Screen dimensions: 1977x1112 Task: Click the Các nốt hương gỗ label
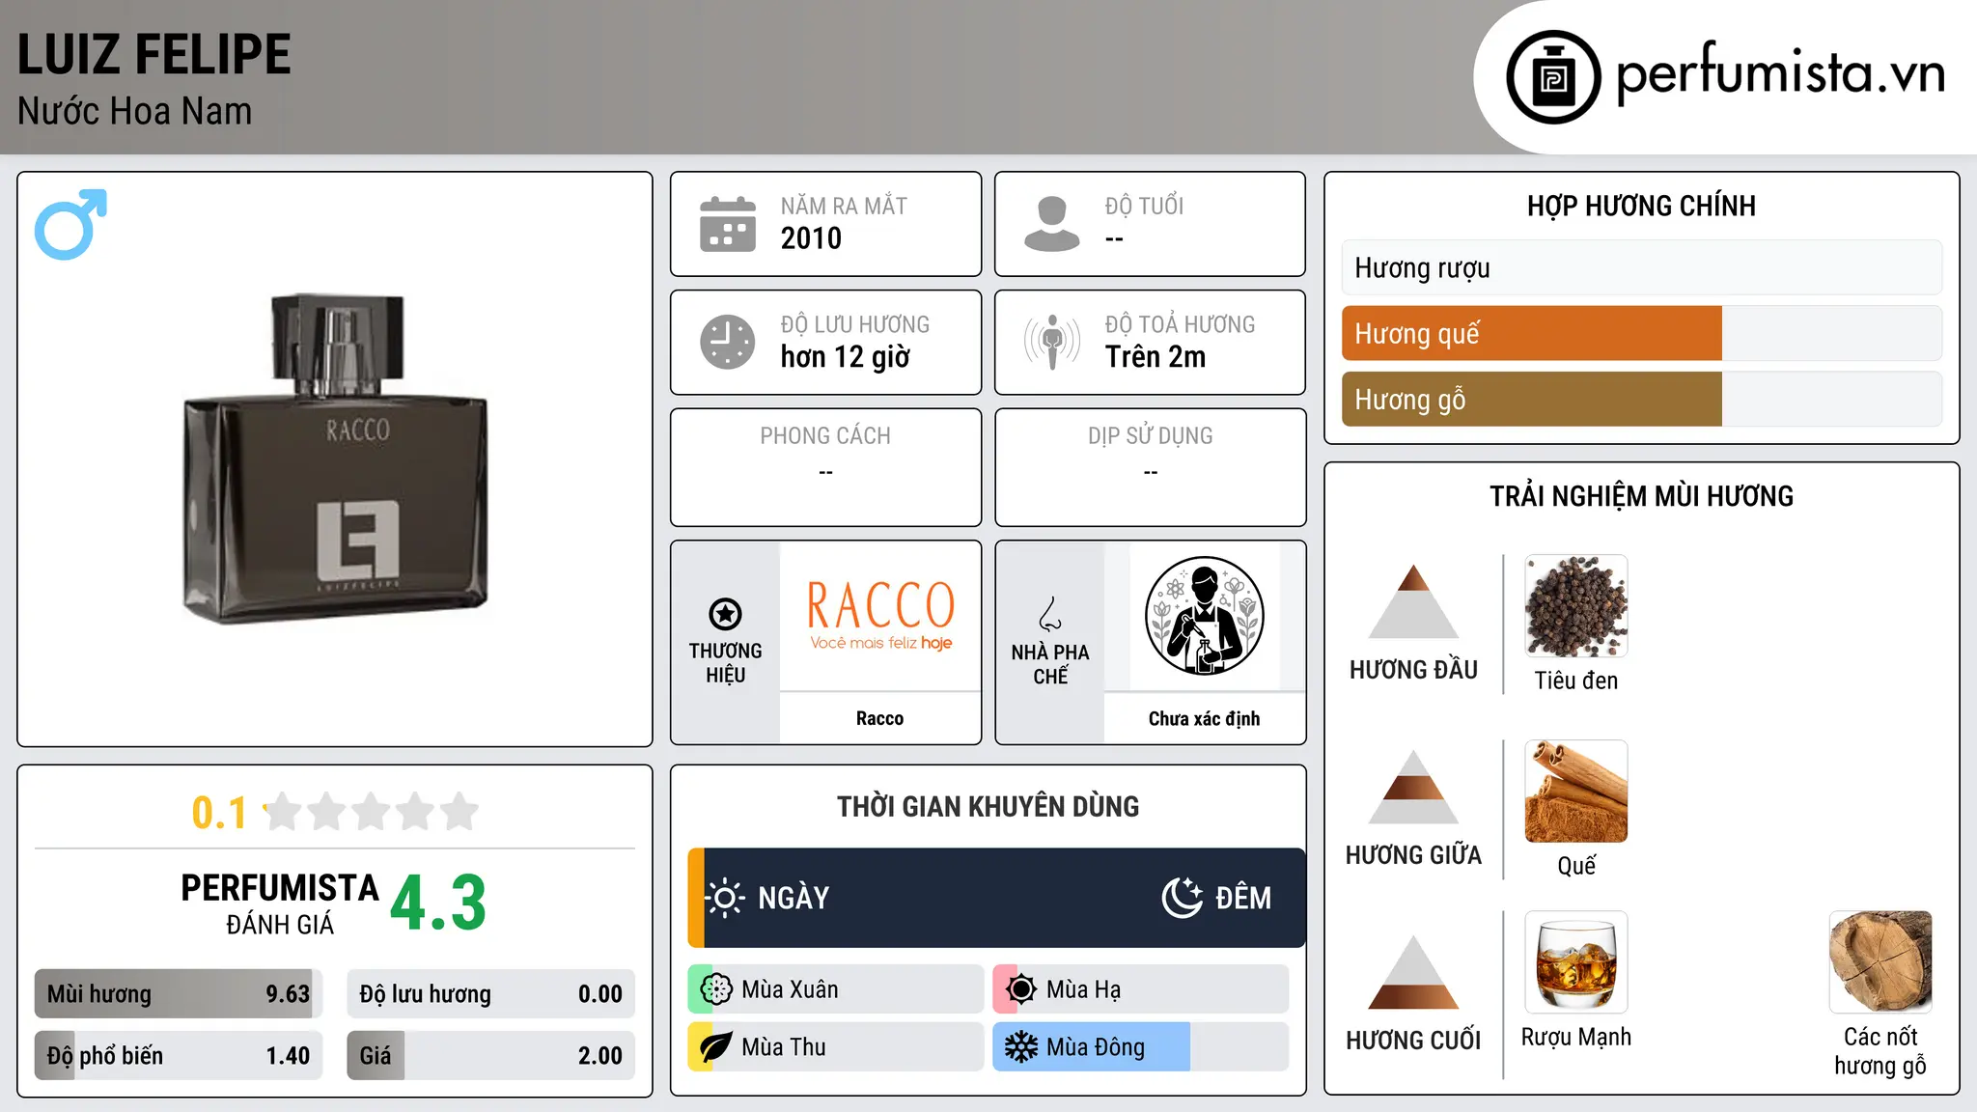(x=1880, y=1051)
